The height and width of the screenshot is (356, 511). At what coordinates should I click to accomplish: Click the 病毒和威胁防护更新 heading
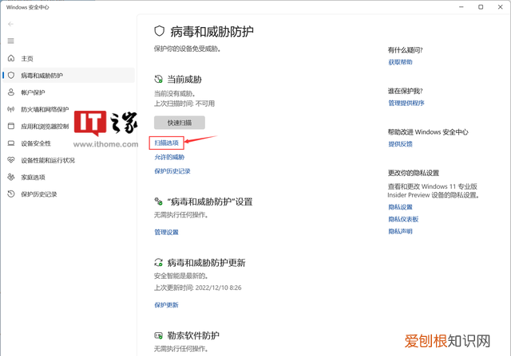pyautogui.click(x=206, y=263)
